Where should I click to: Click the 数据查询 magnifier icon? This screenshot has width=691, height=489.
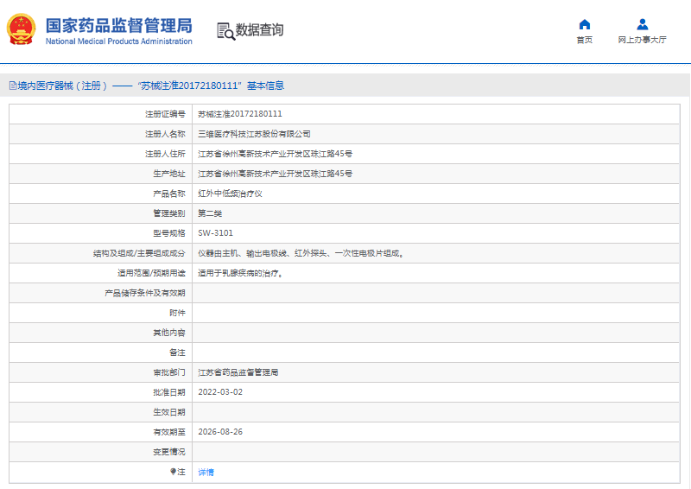225,31
